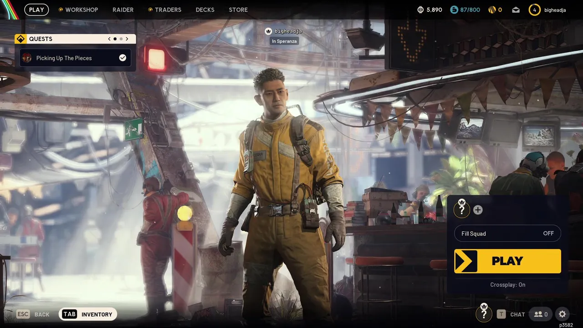
Task: Add a squad member with plus icon
Action: click(x=478, y=210)
